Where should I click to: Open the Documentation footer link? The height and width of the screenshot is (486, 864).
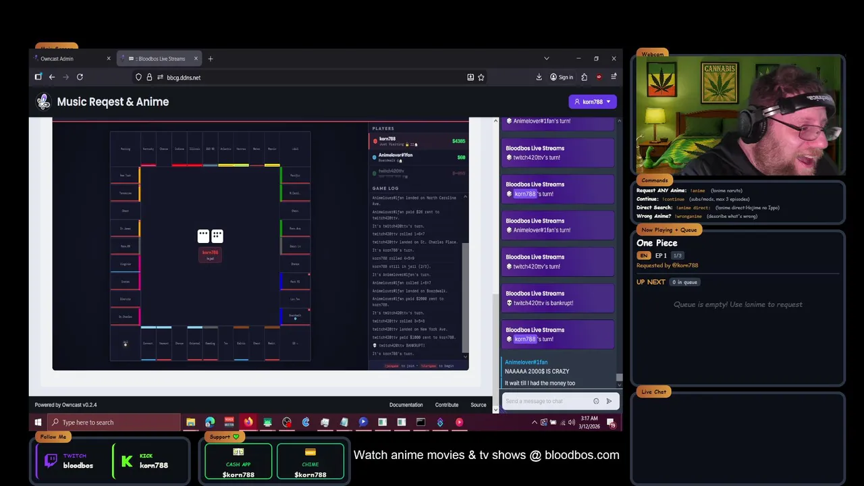pos(406,405)
